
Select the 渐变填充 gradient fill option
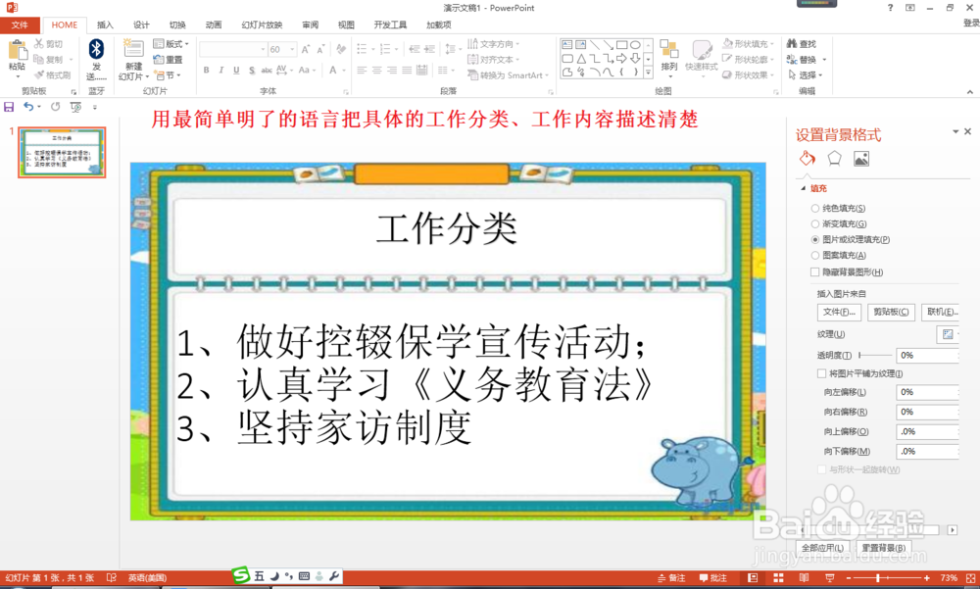click(814, 223)
